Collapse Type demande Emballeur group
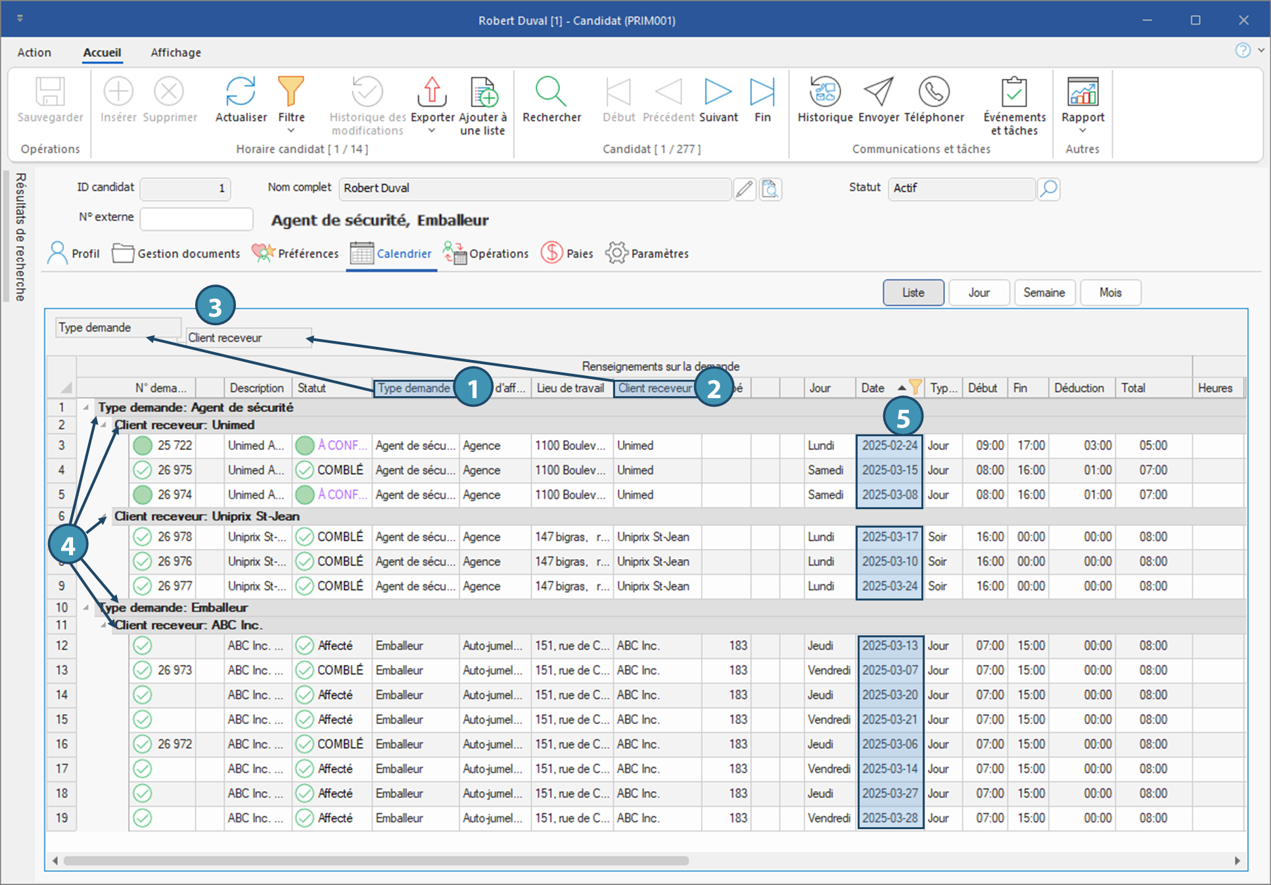This screenshot has width=1271, height=885. coord(86,608)
